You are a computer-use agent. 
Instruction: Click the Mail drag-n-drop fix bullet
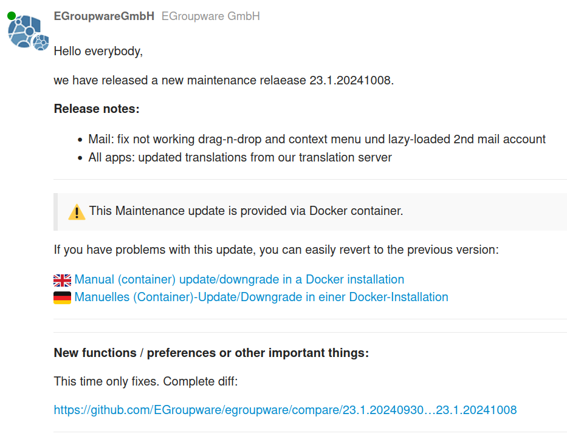[317, 139]
